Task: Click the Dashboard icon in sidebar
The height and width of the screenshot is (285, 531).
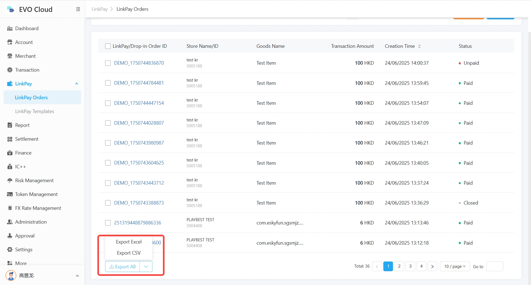Action: (x=10, y=28)
